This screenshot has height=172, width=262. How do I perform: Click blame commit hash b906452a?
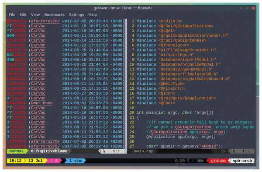(x=17, y=79)
